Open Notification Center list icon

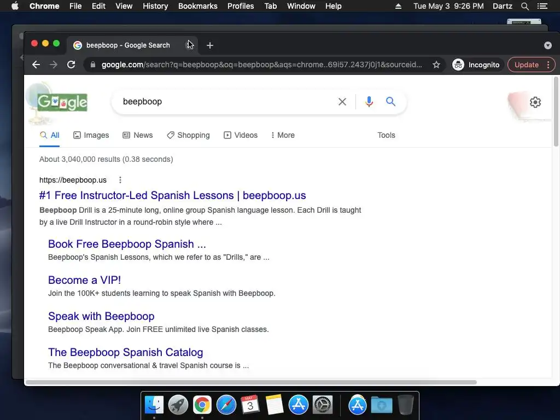point(542,6)
